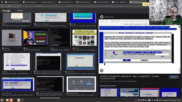Open the Reddit 'Dive into anything' caption link

coord(32,50)
